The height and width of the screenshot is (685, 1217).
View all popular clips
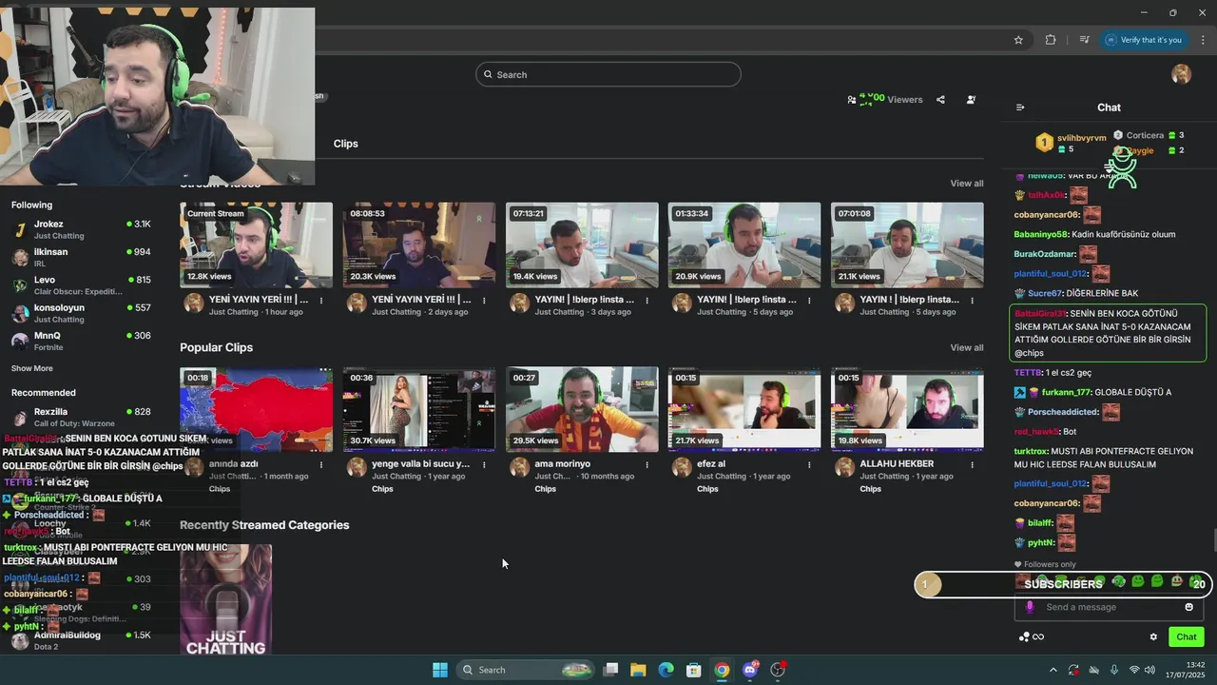point(967,347)
